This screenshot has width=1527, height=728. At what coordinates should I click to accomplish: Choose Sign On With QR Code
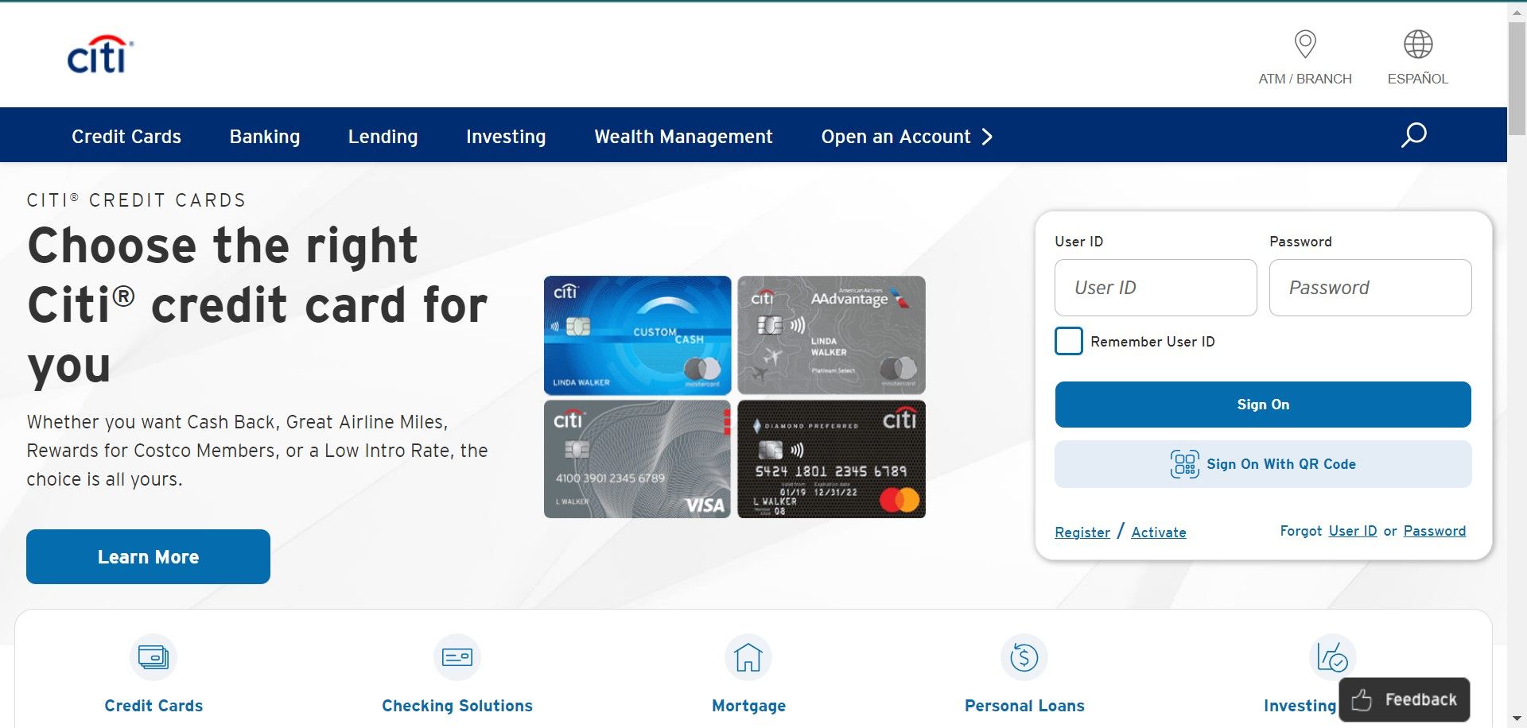[x=1263, y=464]
